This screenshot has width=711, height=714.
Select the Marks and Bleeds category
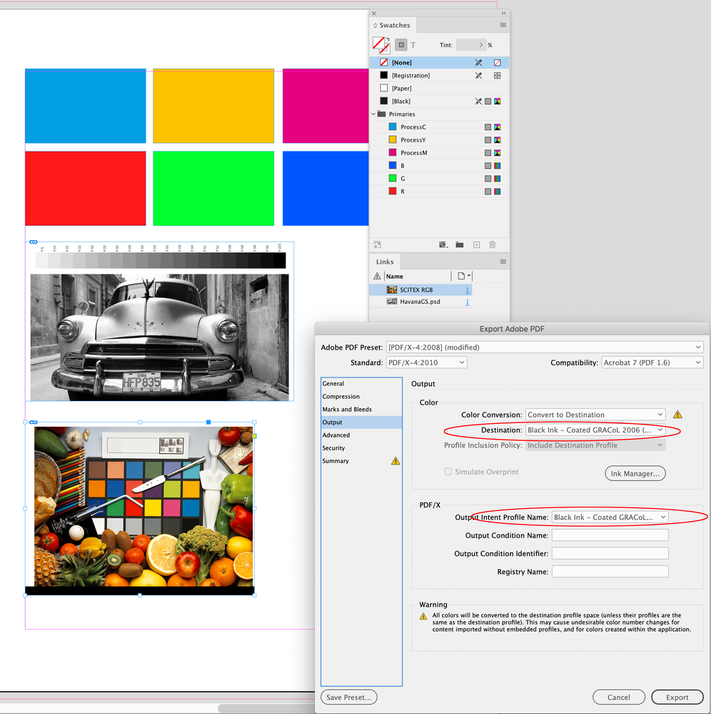click(x=361, y=410)
